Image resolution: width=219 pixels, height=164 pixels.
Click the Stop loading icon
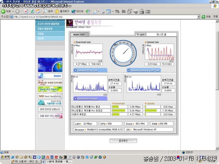[26, 11]
